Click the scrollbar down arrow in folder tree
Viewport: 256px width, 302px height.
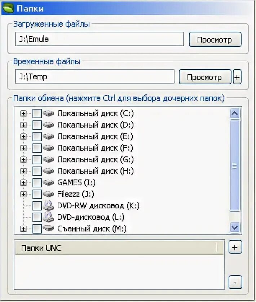235,228
